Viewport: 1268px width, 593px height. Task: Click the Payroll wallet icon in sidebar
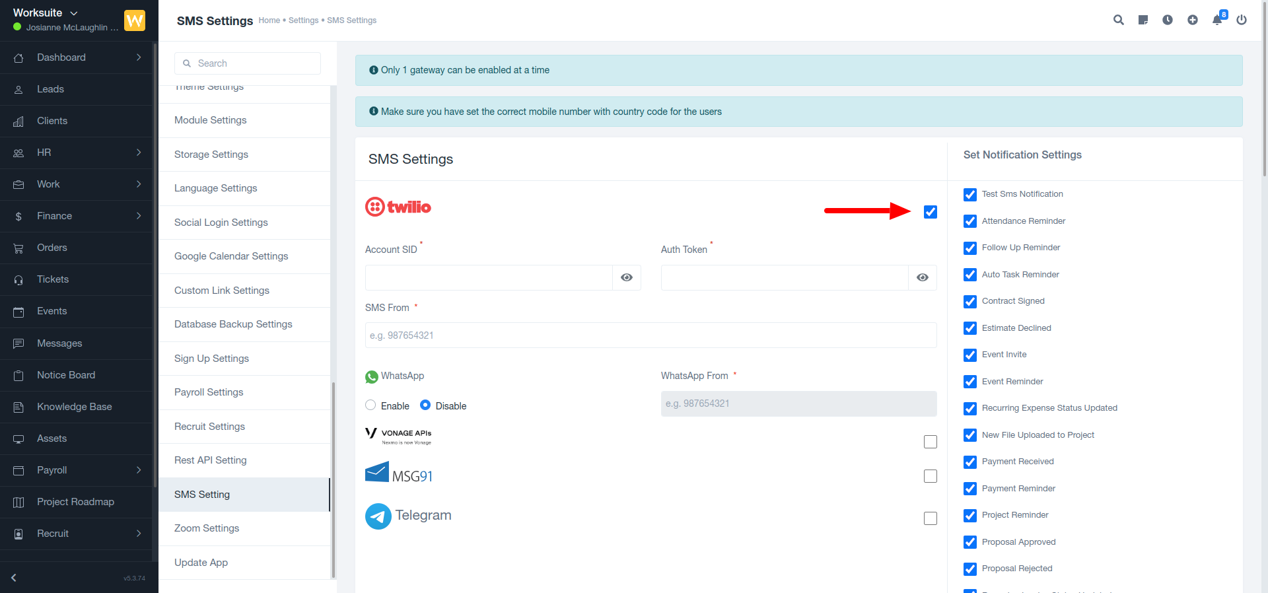point(18,470)
